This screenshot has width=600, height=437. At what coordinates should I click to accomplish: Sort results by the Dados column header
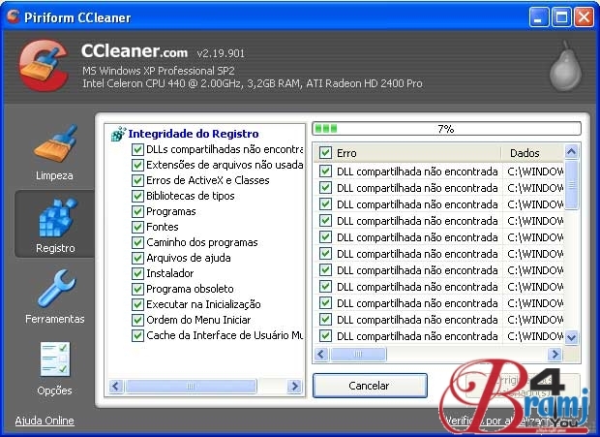532,153
